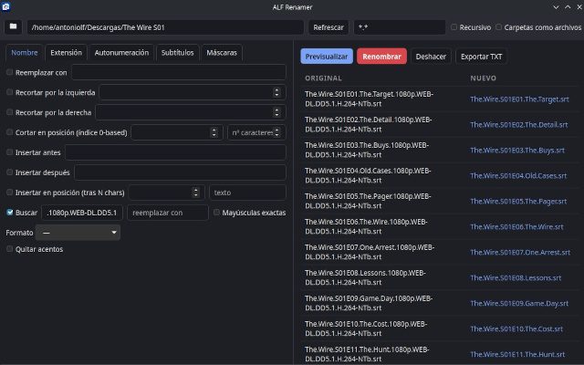Click the Insertar después text field

coord(181,172)
